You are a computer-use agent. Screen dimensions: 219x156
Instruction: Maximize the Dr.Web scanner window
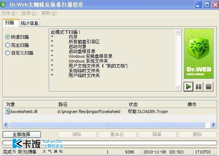207,4
